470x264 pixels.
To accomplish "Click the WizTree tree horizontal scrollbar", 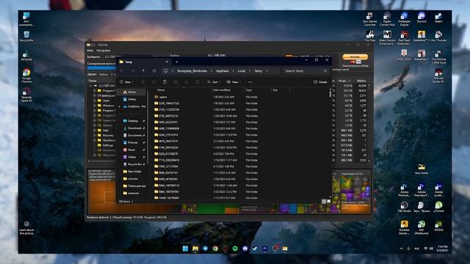I will (102, 161).
